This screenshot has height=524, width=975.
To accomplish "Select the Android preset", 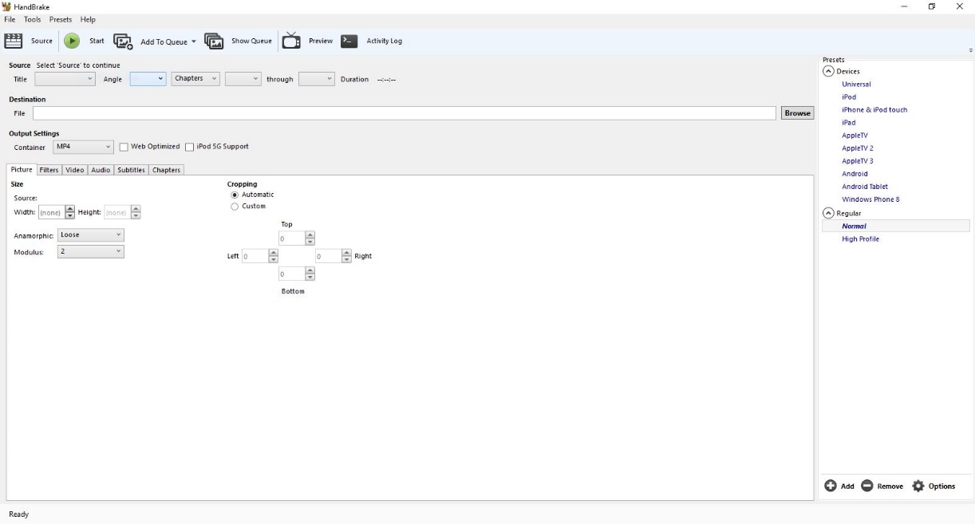I will pyautogui.click(x=855, y=174).
